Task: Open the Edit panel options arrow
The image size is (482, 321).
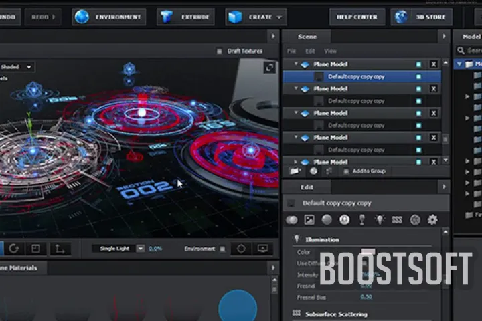Action: click(444, 187)
